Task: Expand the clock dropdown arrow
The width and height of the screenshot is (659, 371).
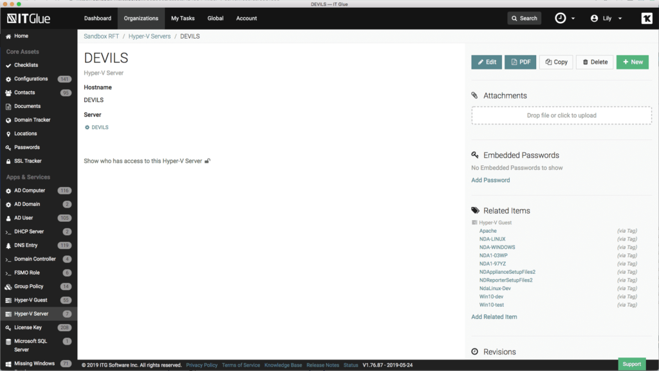Action: pyautogui.click(x=573, y=19)
